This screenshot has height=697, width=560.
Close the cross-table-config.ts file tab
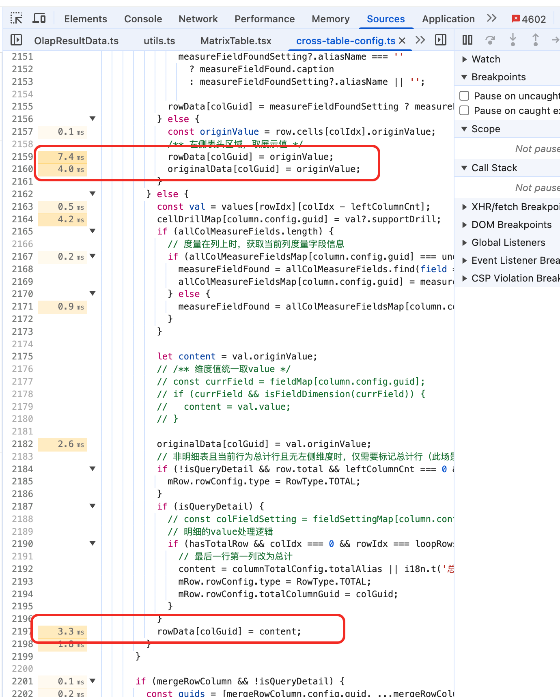[x=402, y=41]
